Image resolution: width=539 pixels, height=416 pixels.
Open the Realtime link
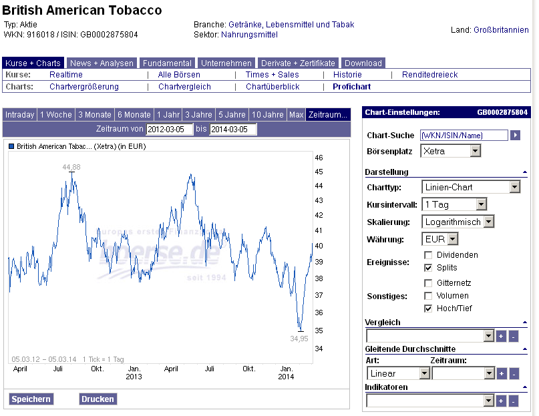point(66,75)
